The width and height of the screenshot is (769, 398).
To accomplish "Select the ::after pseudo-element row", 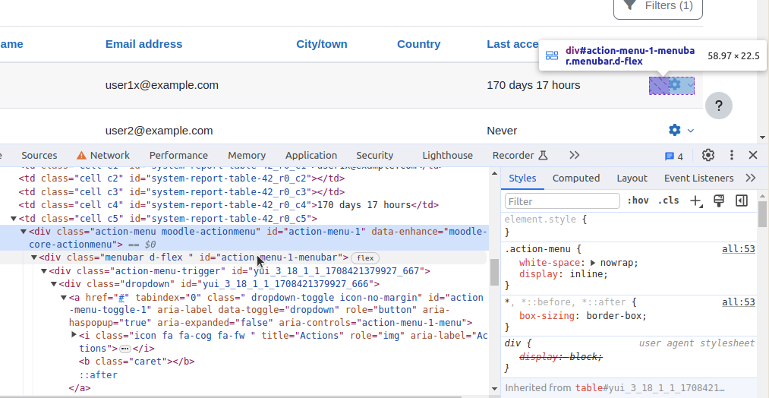I will tap(99, 375).
